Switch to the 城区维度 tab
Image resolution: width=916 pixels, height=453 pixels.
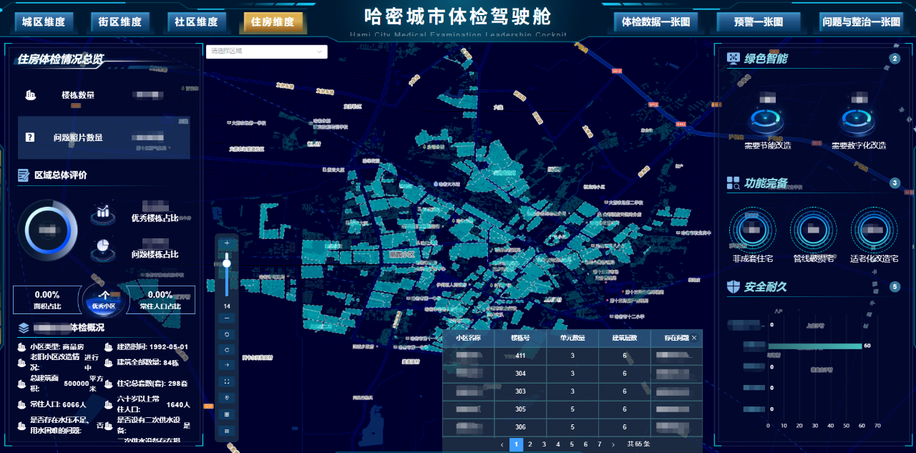coord(44,22)
